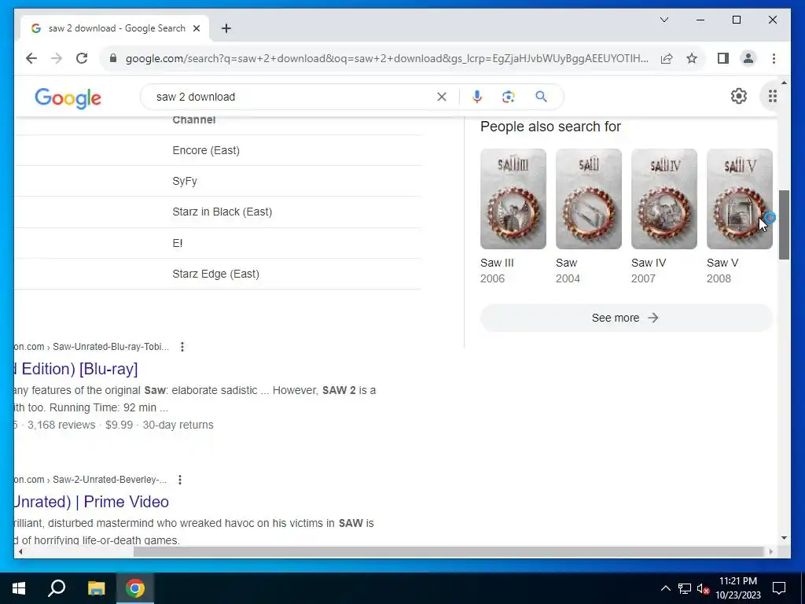805x604 pixels.
Task: Focus the saw 2 download search field
Action: [292, 97]
